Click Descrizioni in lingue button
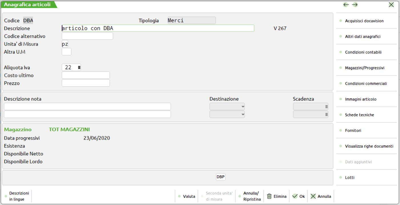The image size is (400, 205). 19,196
